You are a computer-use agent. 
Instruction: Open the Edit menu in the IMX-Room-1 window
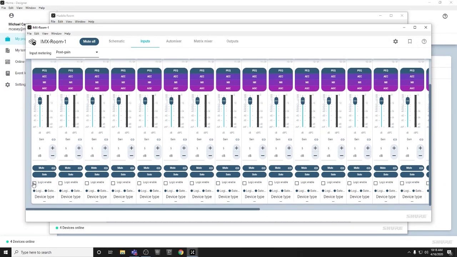[37, 34]
